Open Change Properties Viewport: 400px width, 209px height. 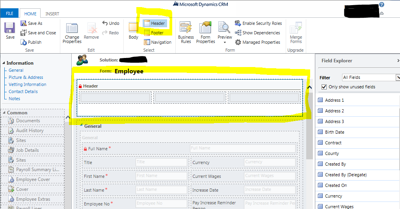[x=72, y=33]
